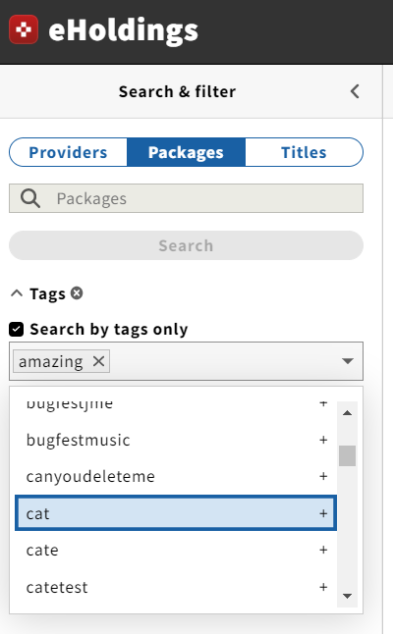Image resolution: width=393 pixels, height=634 pixels.
Task: Toggle the tags multiselect dropdown arrow
Action: point(348,361)
